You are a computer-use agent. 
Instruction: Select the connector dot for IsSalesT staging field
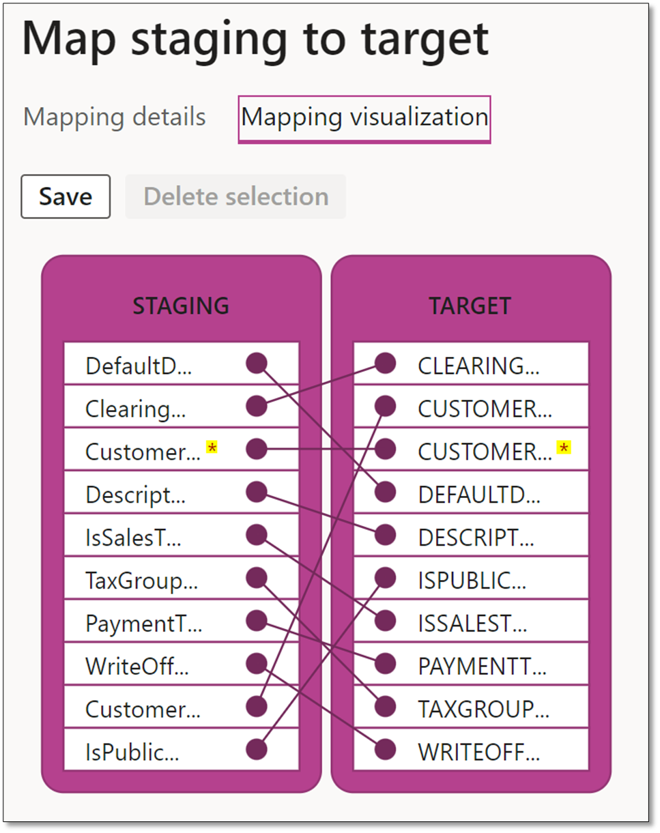pyautogui.click(x=256, y=536)
